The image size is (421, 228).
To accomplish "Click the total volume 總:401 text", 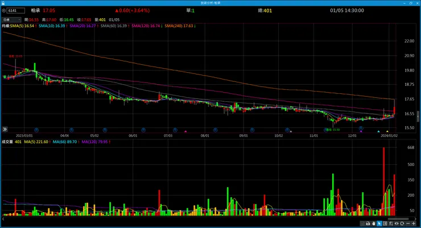I will pos(265,11).
